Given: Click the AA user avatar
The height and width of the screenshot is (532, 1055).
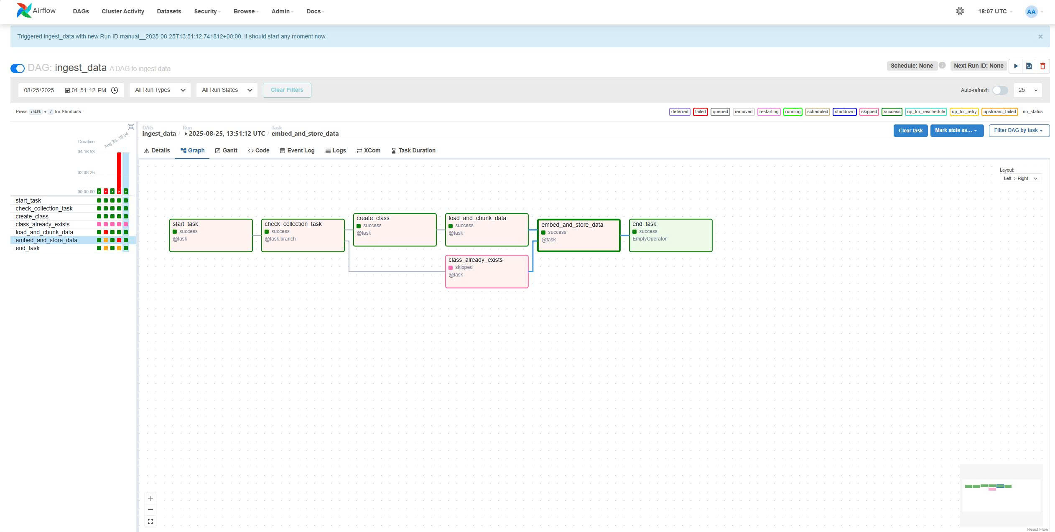Looking at the screenshot, I should point(1031,12).
